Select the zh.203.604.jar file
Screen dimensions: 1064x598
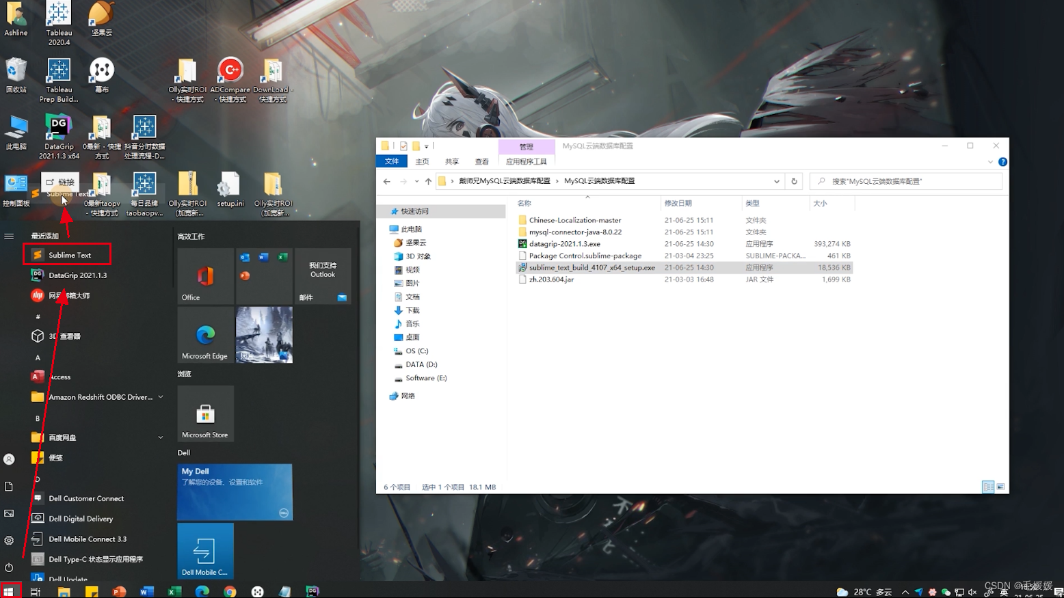pos(551,280)
